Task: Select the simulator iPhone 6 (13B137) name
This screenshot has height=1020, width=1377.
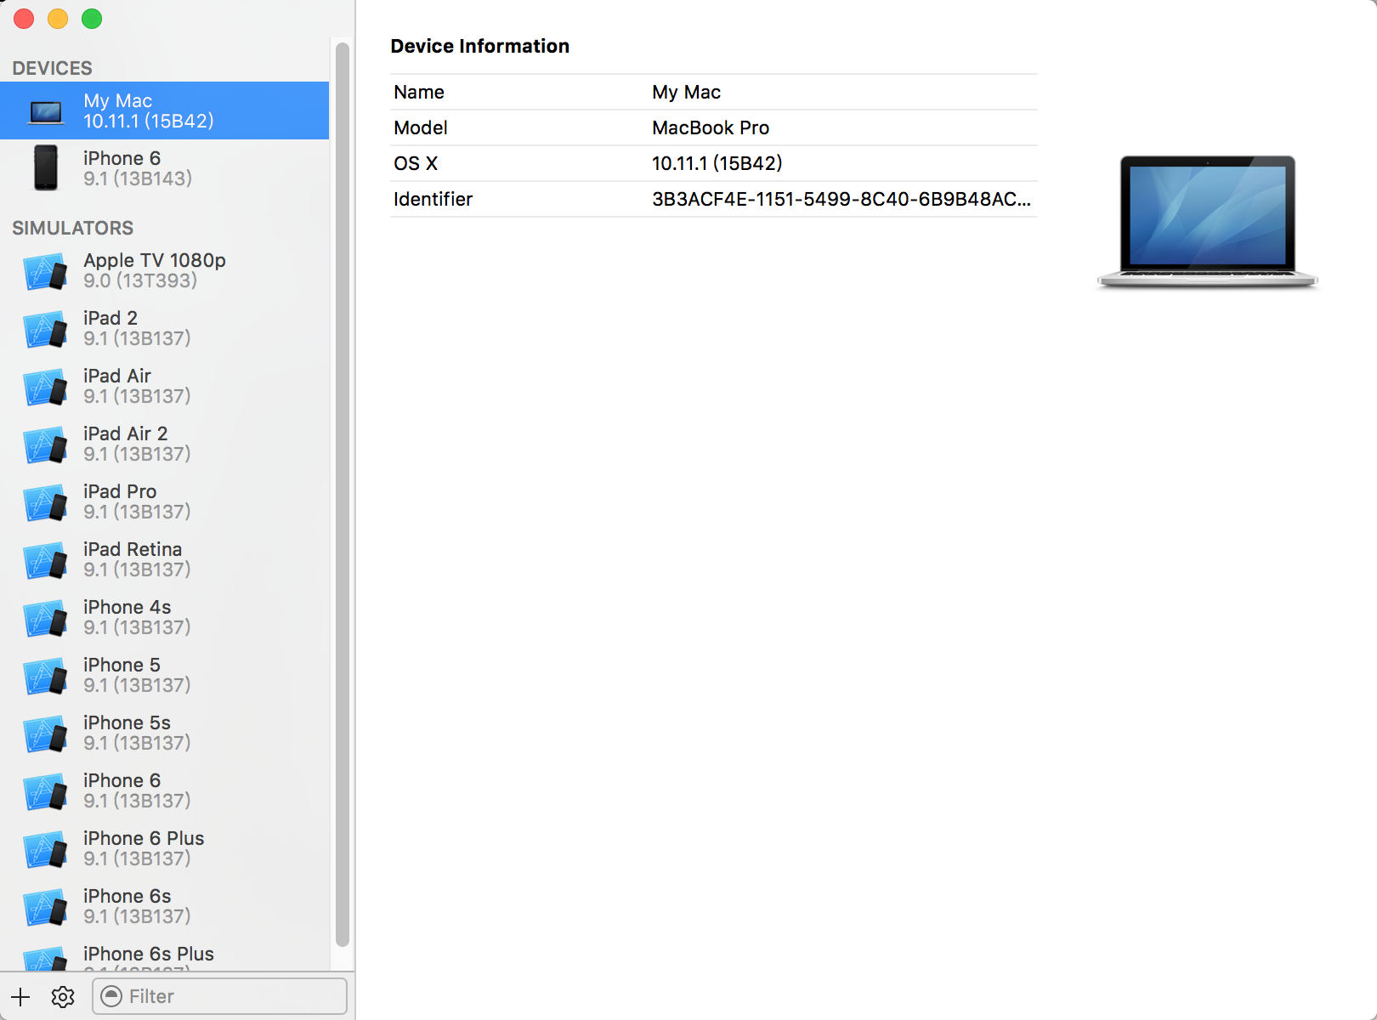Action: [122, 780]
